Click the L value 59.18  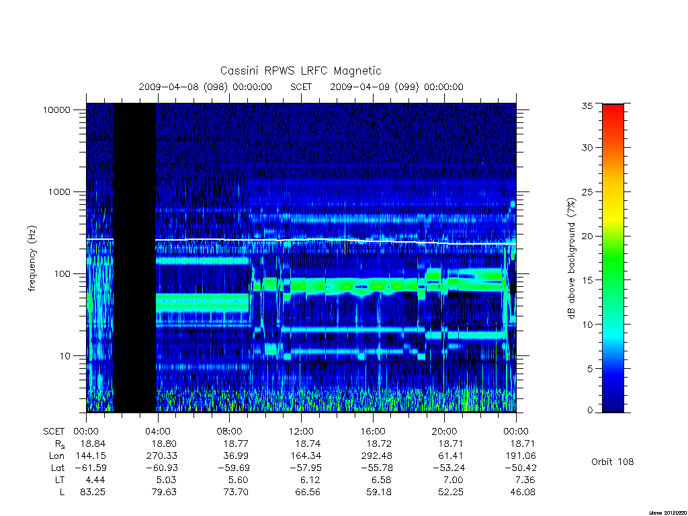tap(379, 492)
